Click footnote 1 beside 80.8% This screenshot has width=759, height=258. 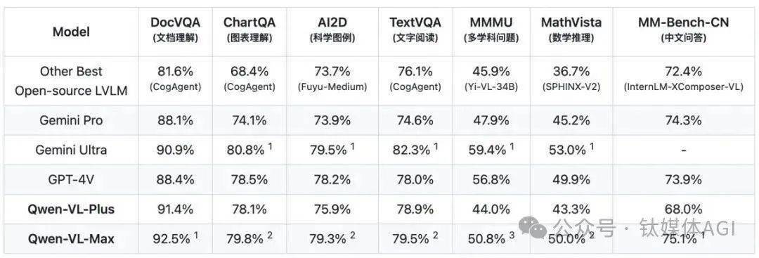coord(270,147)
